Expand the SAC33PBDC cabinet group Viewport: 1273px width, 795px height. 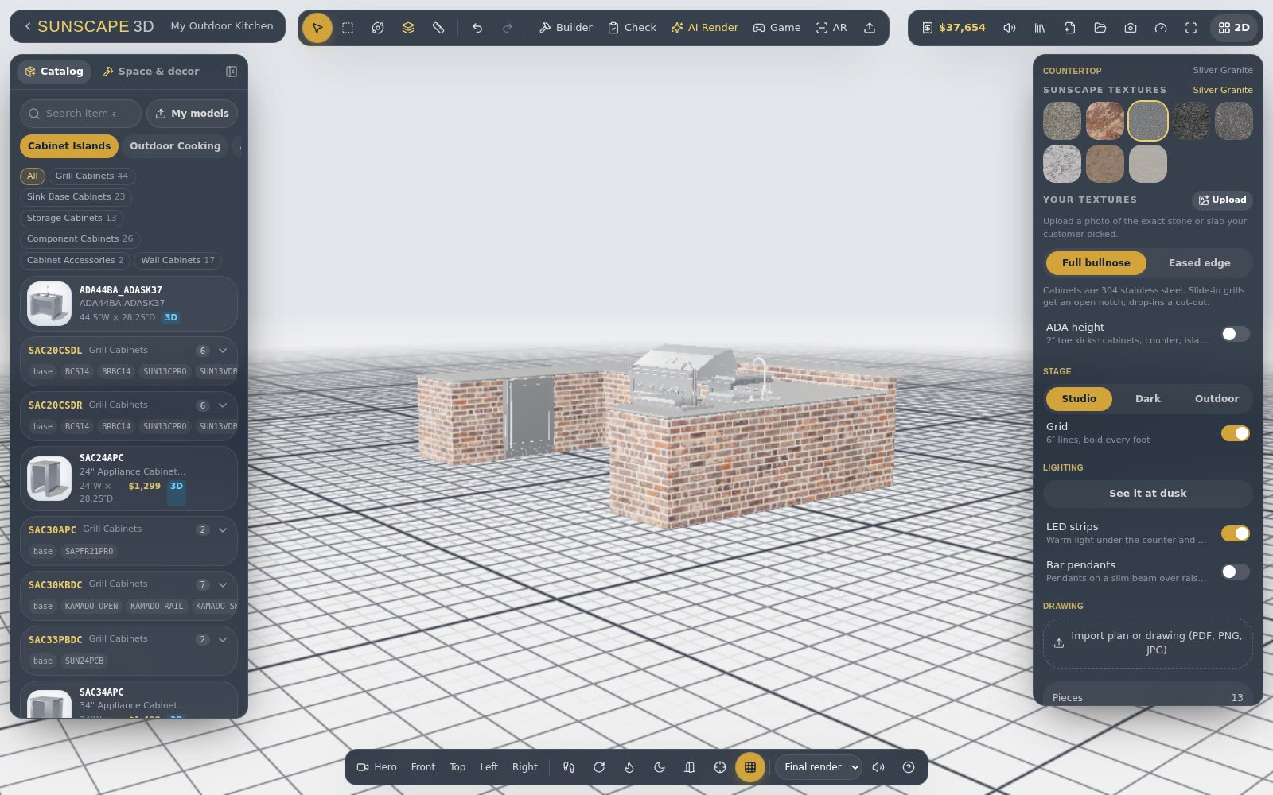pos(223,640)
